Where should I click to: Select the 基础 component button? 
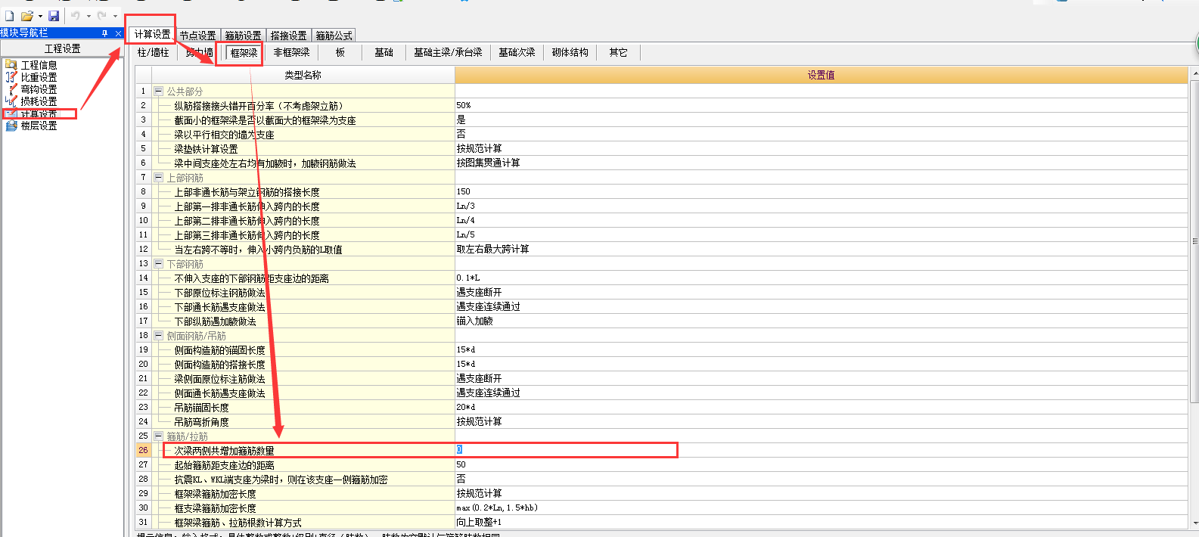(x=384, y=52)
